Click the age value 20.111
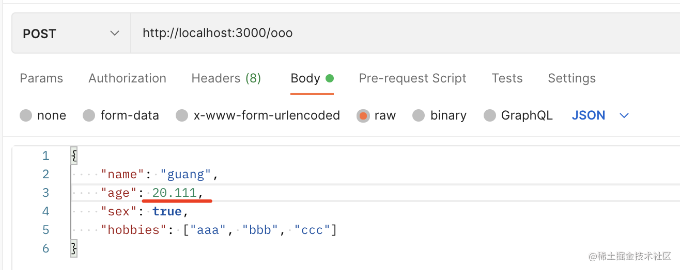Viewport: 680px width, 270px height. point(174,193)
